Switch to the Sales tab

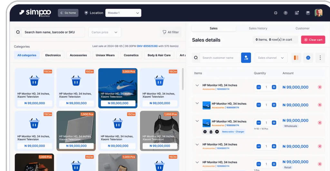pos(213,28)
